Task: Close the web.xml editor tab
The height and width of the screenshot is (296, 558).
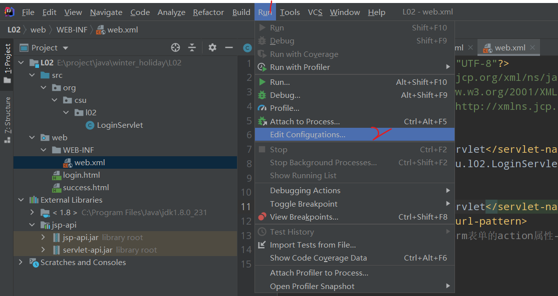Action: tap(532, 47)
